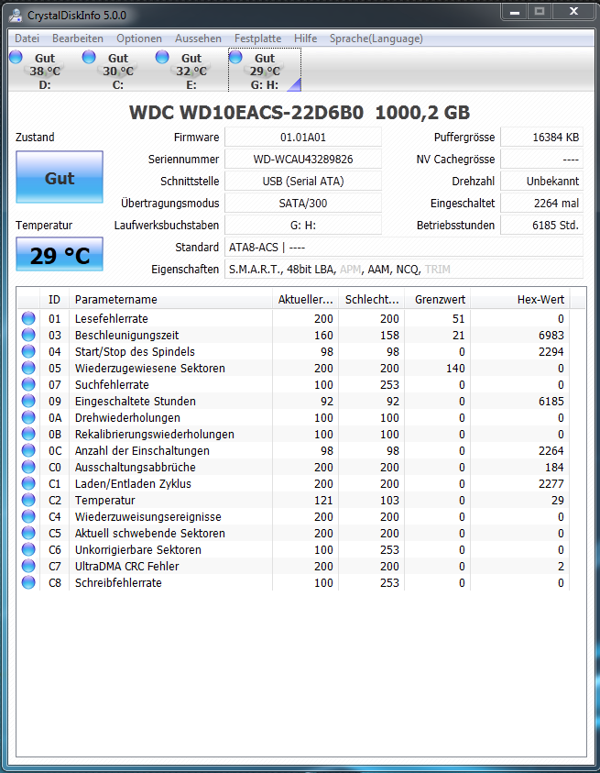The height and width of the screenshot is (773, 600).
Task: Click the Betriebsstunden field 6185 Std.
Action: pos(542,226)
